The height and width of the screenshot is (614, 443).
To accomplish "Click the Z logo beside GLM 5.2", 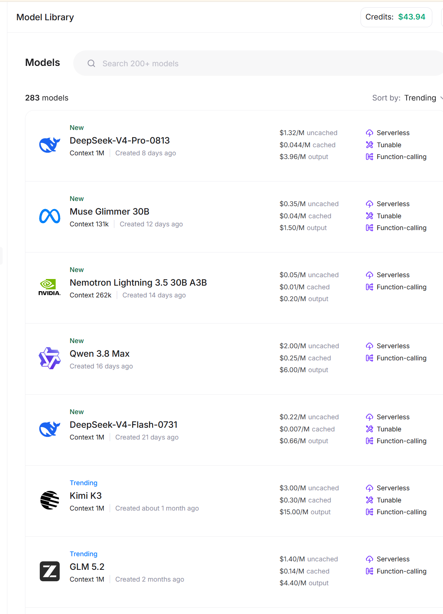I will [x=50, y=571].
